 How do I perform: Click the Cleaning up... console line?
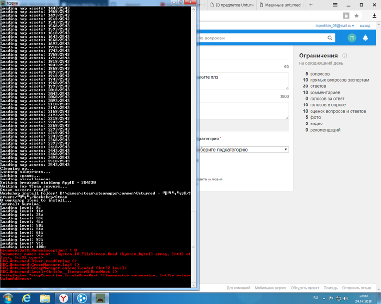17,169
